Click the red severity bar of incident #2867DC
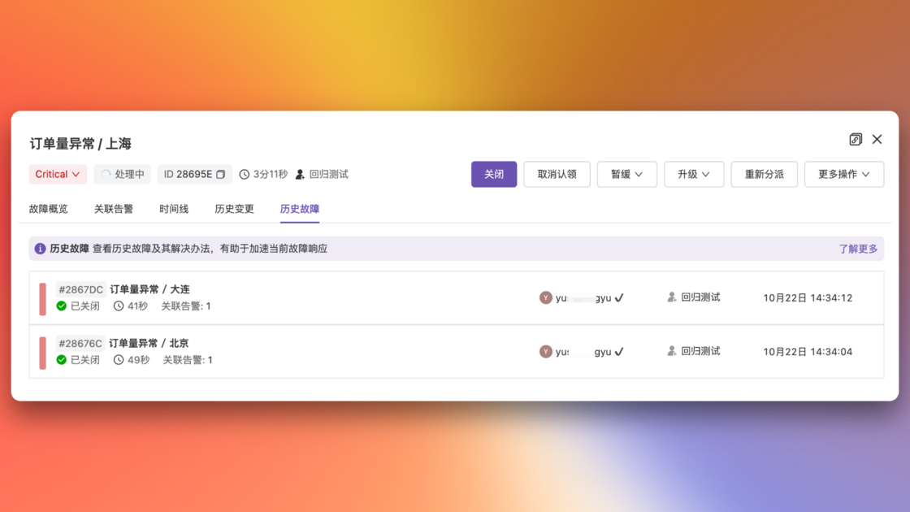This screenshot has height=512, width=910. [x=42, y=298]
